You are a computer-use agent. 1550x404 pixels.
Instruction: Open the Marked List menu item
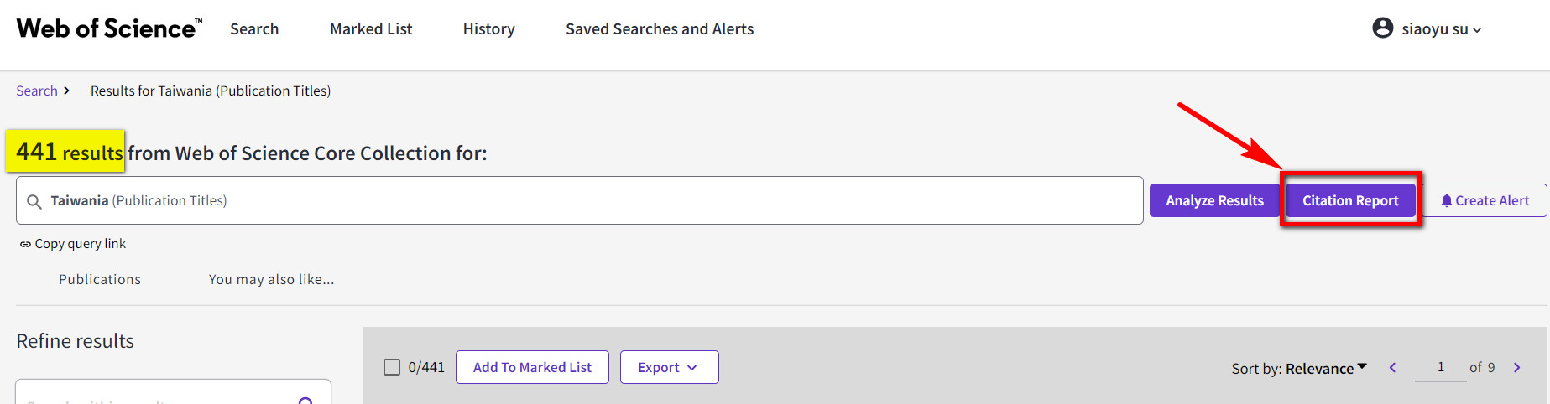point(371,28)
